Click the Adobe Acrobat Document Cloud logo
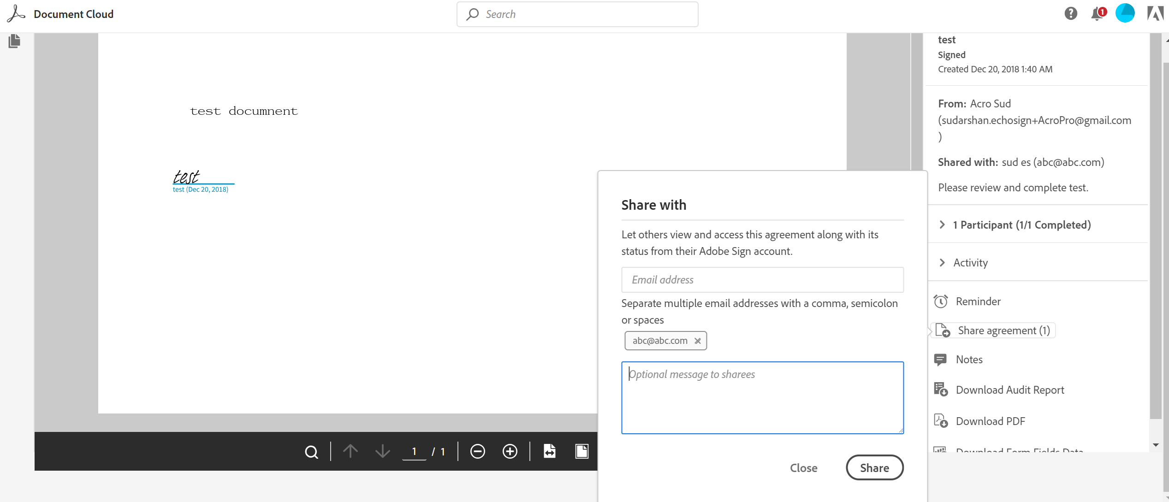 click(x=16, y=14)
